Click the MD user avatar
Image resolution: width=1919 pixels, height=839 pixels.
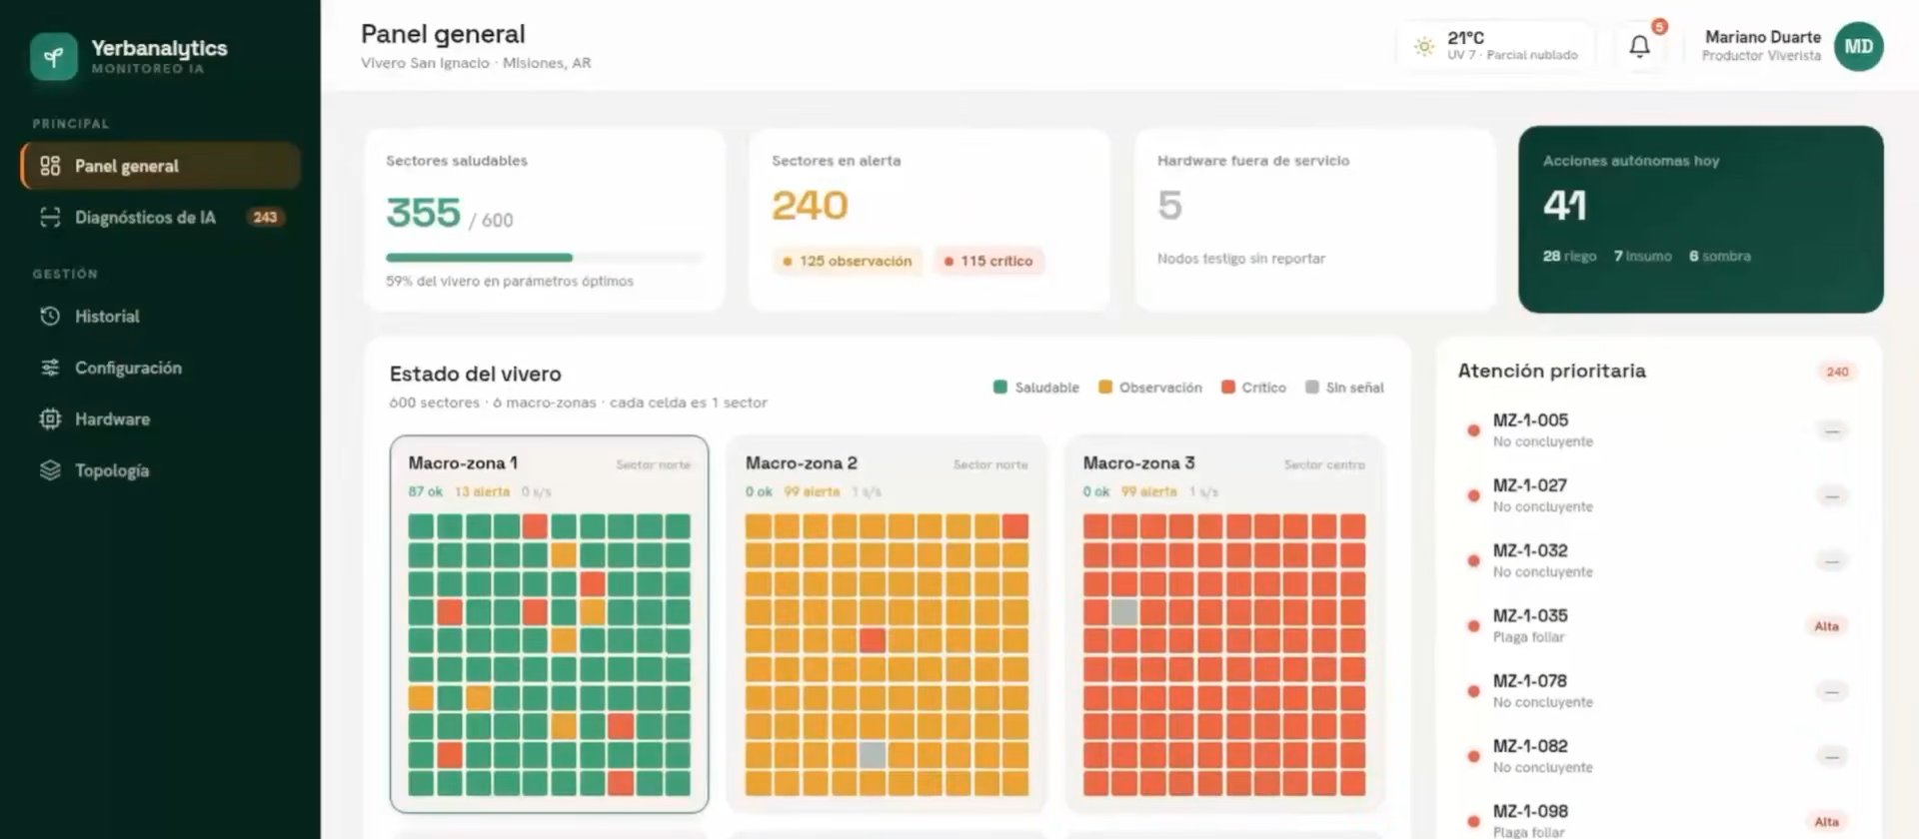point(1858,47)
